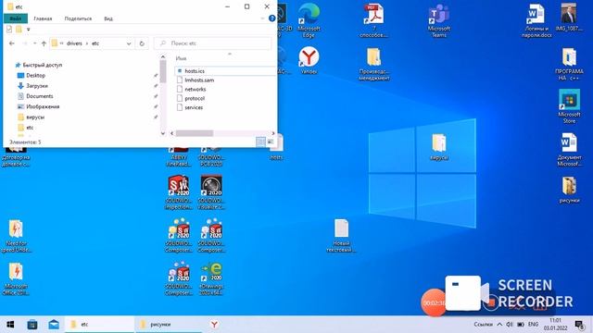Image resolution: width=593 pixels, height=333 pixels.
Task: Expand the address bar history dropdown
Action: (129, 43)
